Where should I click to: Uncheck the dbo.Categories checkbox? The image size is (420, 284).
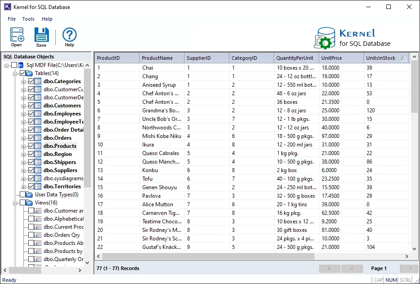pos(31,81)
